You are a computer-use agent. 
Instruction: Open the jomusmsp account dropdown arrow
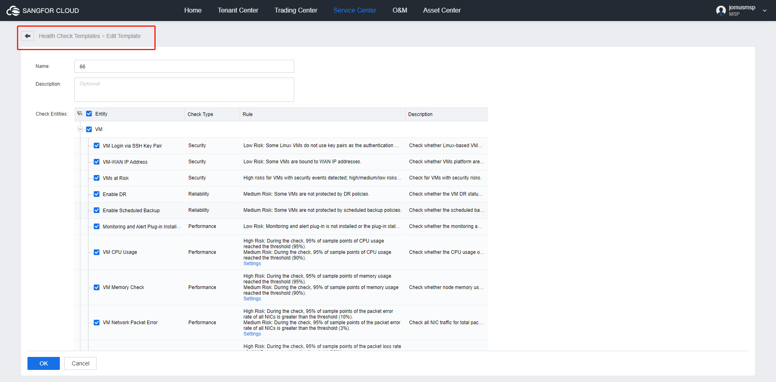coord(765,11)
